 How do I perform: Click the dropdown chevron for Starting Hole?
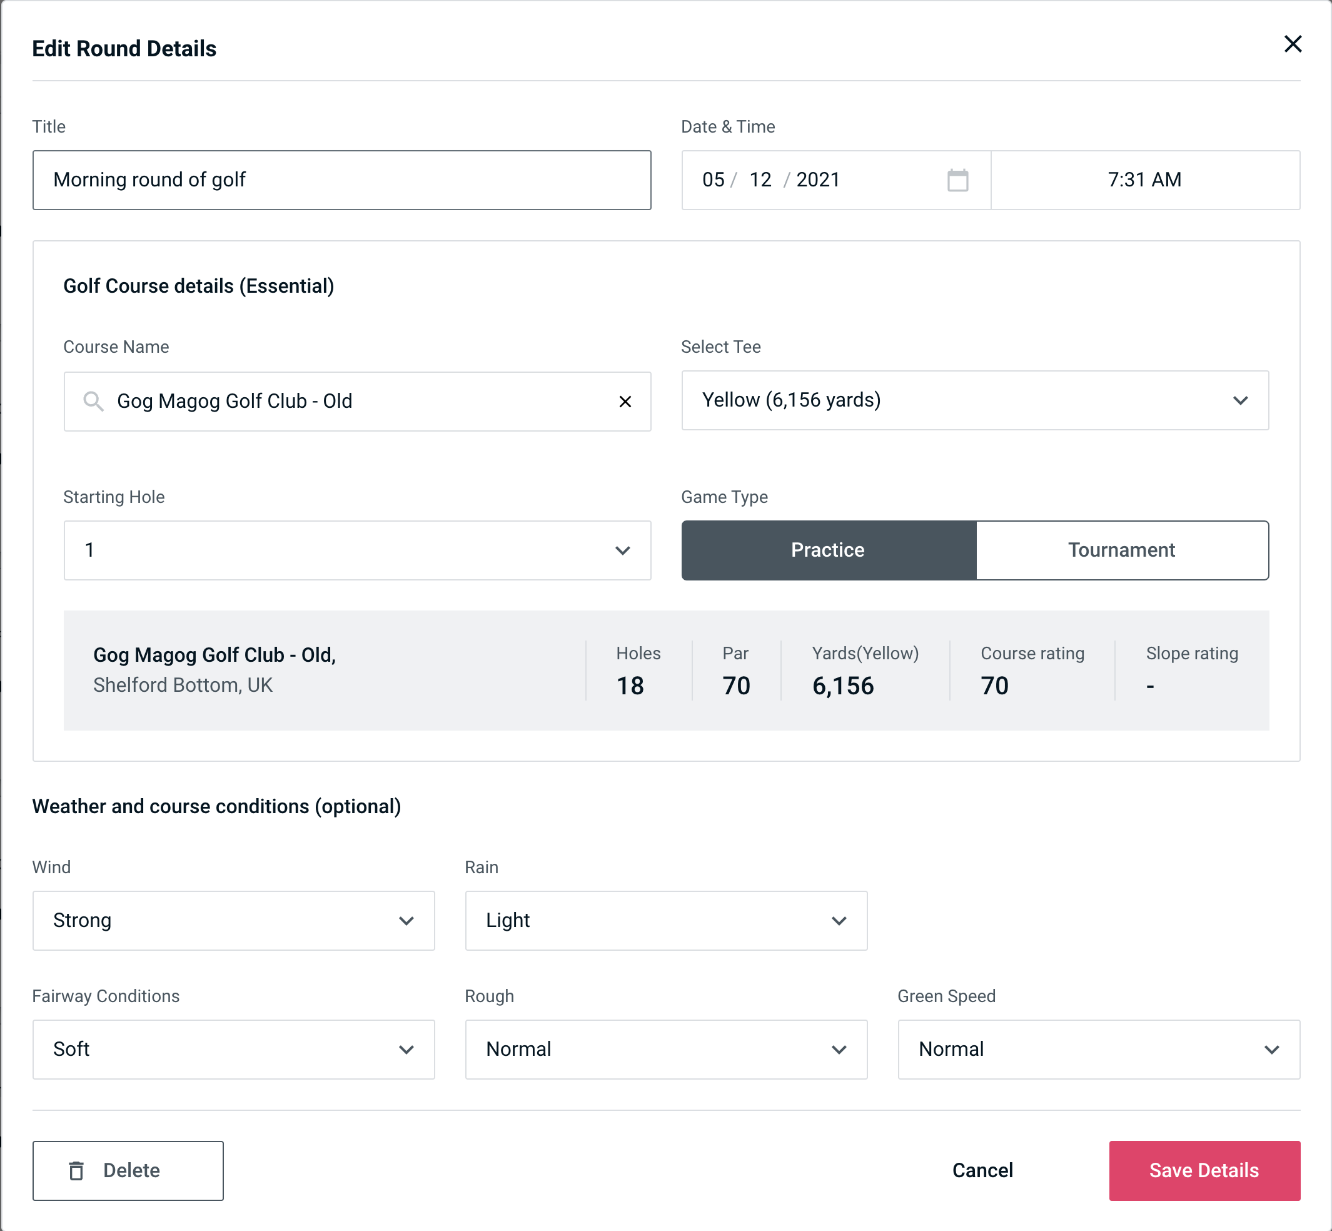tap(624, 550)
